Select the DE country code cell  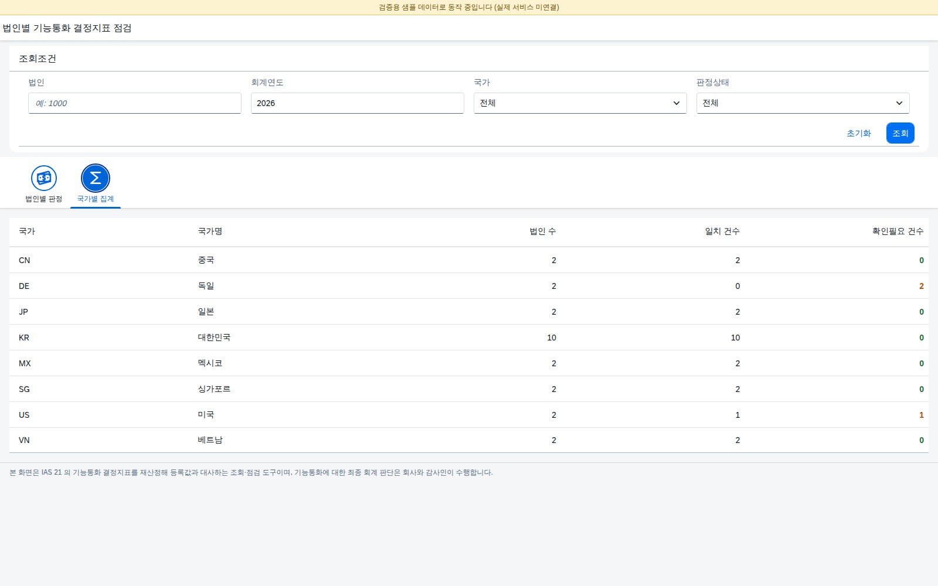[24, 286]
